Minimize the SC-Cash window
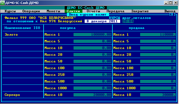 [x=166, y=3]
